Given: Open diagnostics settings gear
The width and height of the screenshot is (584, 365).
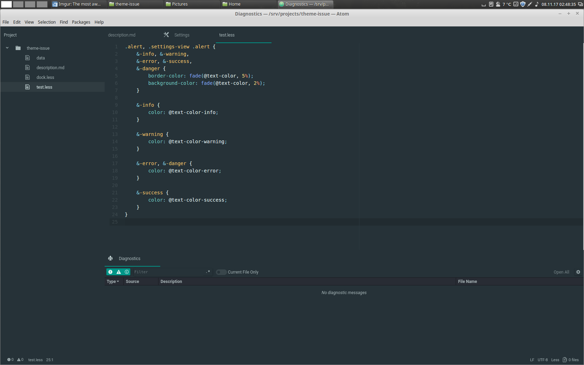Looking at the screenshot, I should [x=578, y=272].
